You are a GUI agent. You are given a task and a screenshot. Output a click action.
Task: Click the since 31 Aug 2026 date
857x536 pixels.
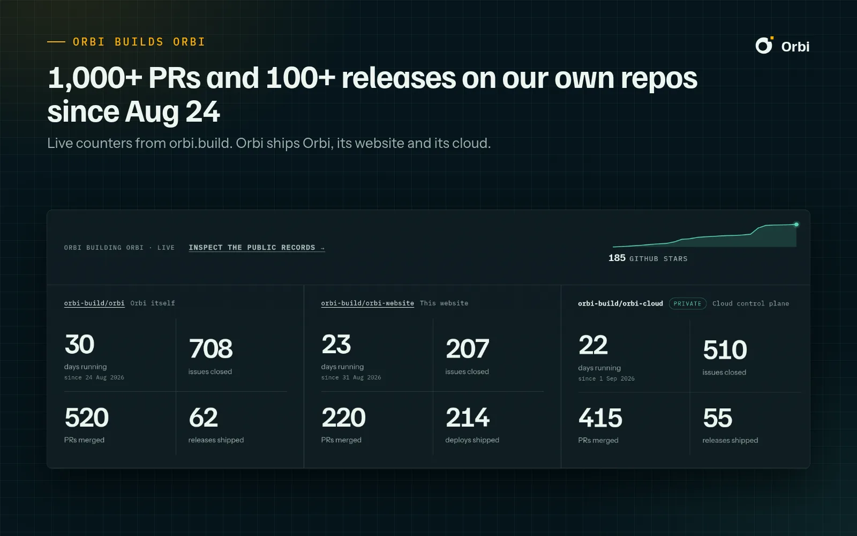point(351,377)
